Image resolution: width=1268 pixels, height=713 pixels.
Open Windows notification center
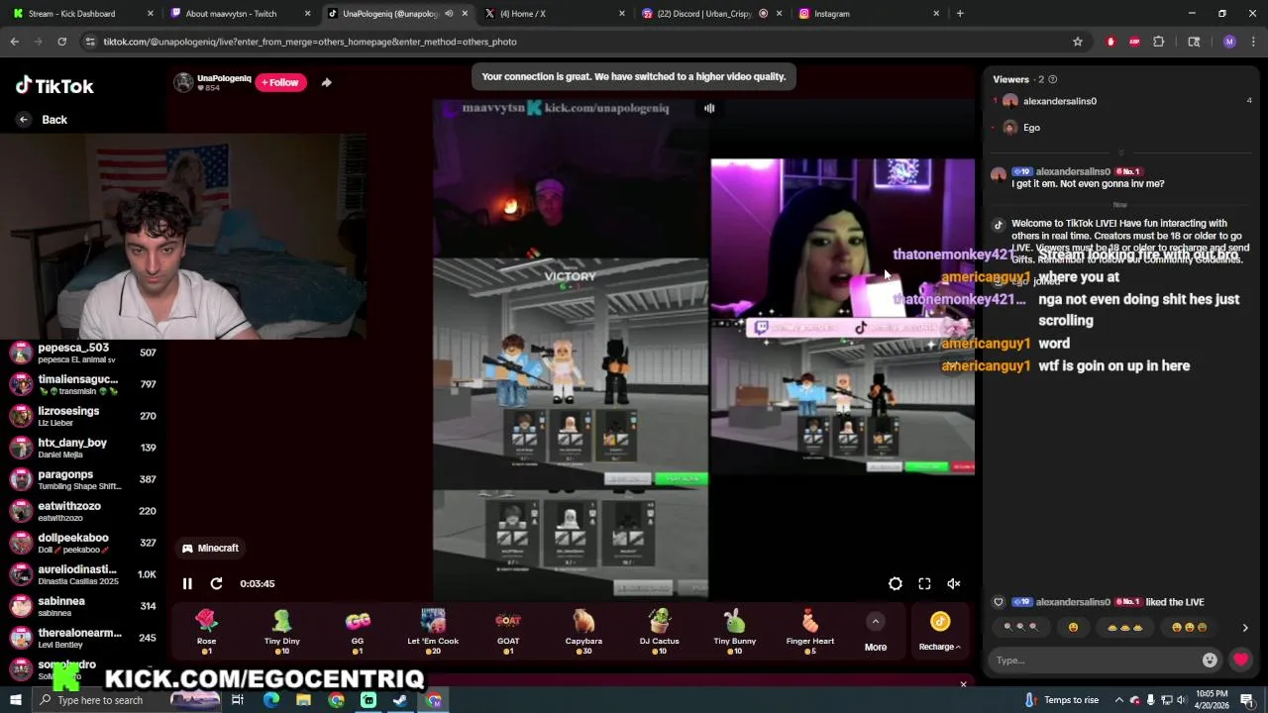(x=1247, y=700)
